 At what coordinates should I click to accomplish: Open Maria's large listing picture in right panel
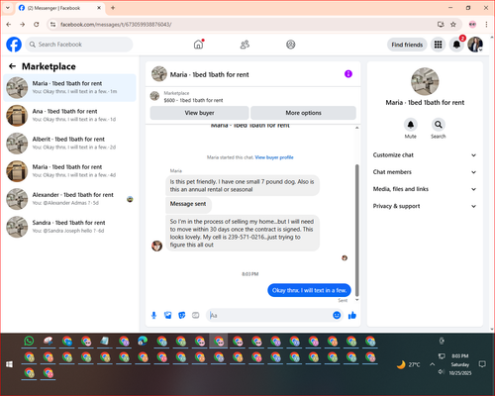tap(425, 81)
